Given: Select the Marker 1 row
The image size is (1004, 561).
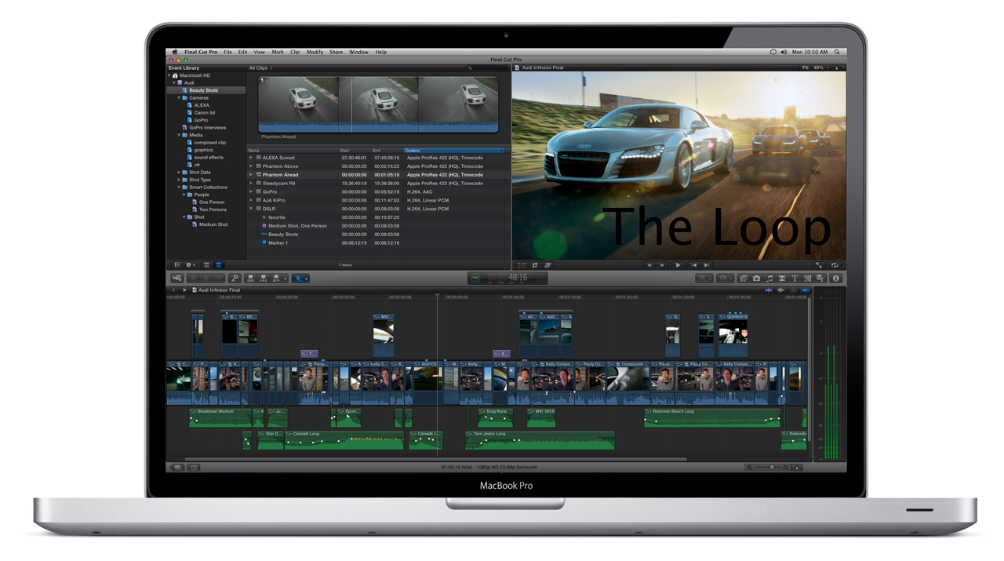Looking at the screenshot, I should click(x=378, y=242).
